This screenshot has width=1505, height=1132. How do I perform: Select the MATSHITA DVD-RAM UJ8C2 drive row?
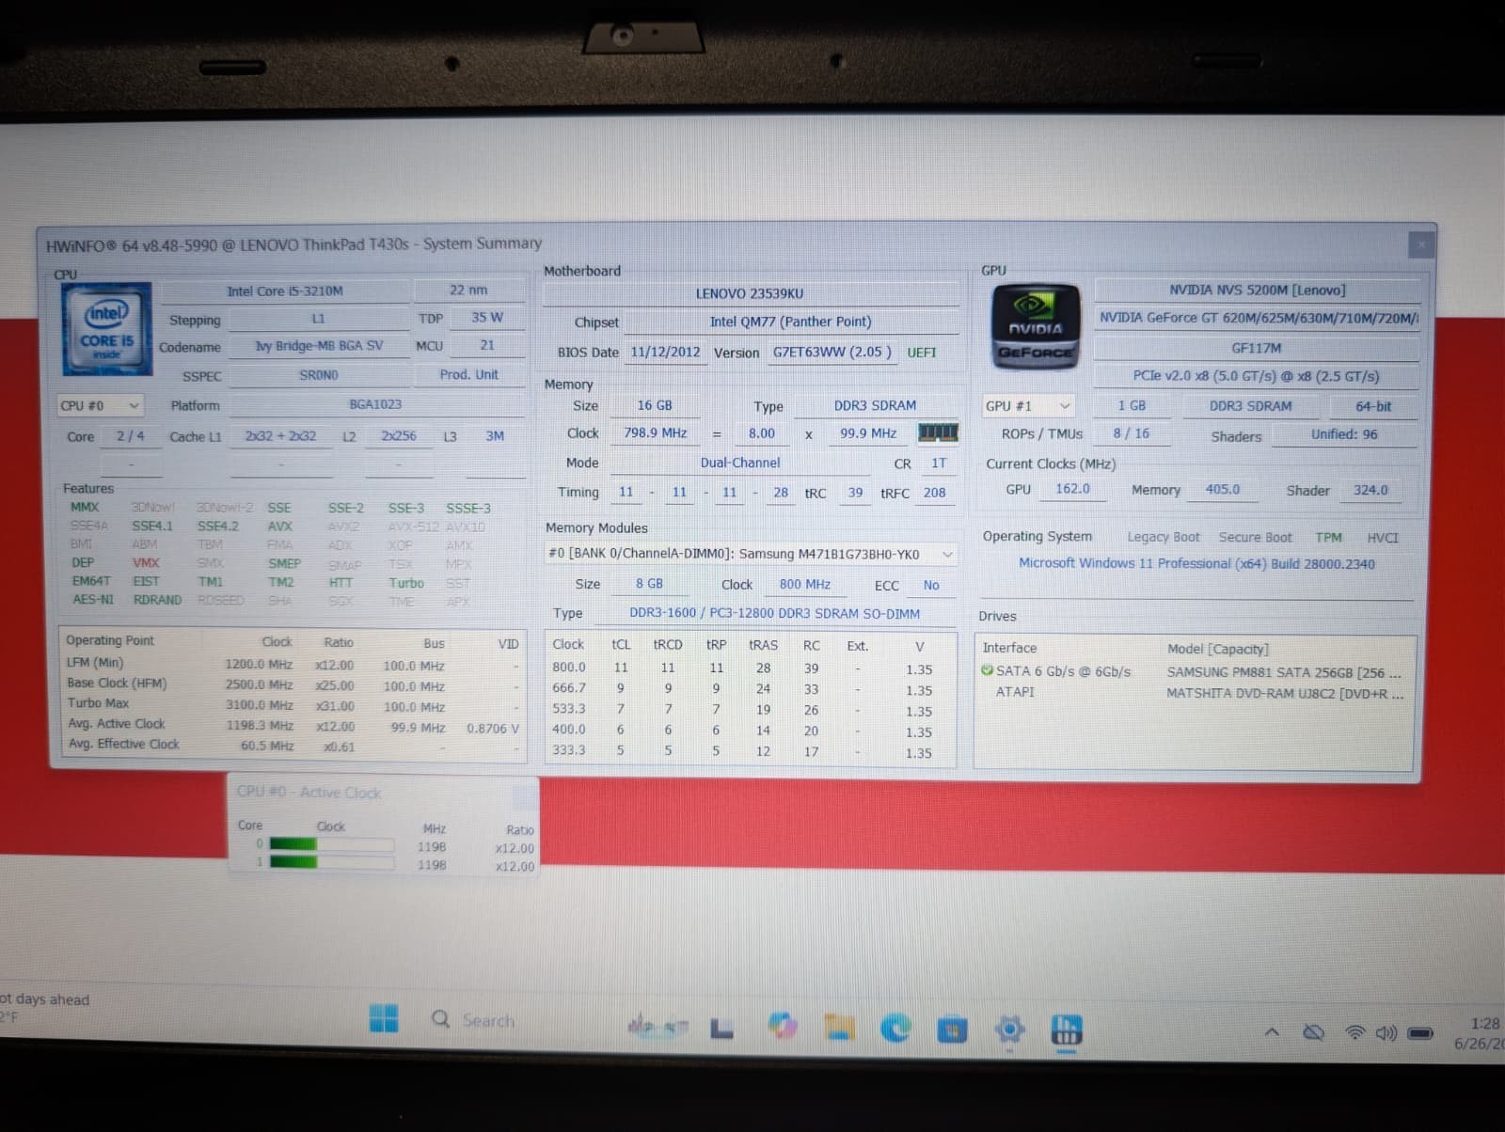pos(1195,692)
